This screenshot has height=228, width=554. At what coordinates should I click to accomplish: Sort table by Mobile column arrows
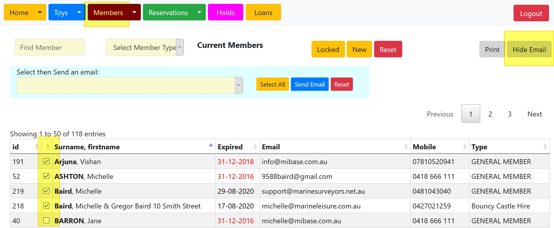tap(465, 146)
